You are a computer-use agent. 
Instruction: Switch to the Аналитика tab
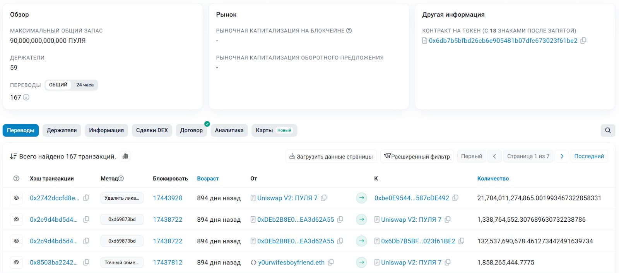(x=229, y=130)
